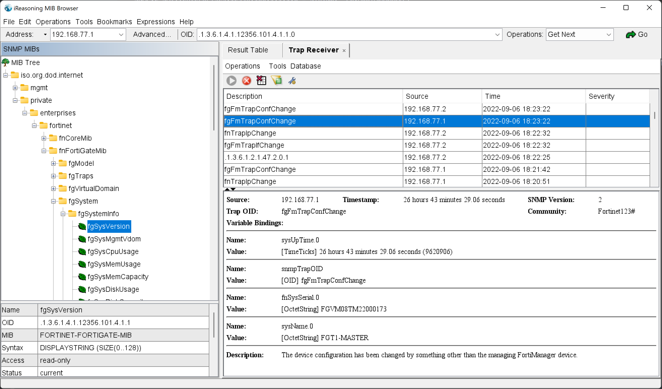Click the MIB Tree root icon
Image resolution: width=662 pixels, height=389 pixels.
click(x=5, y=62)
